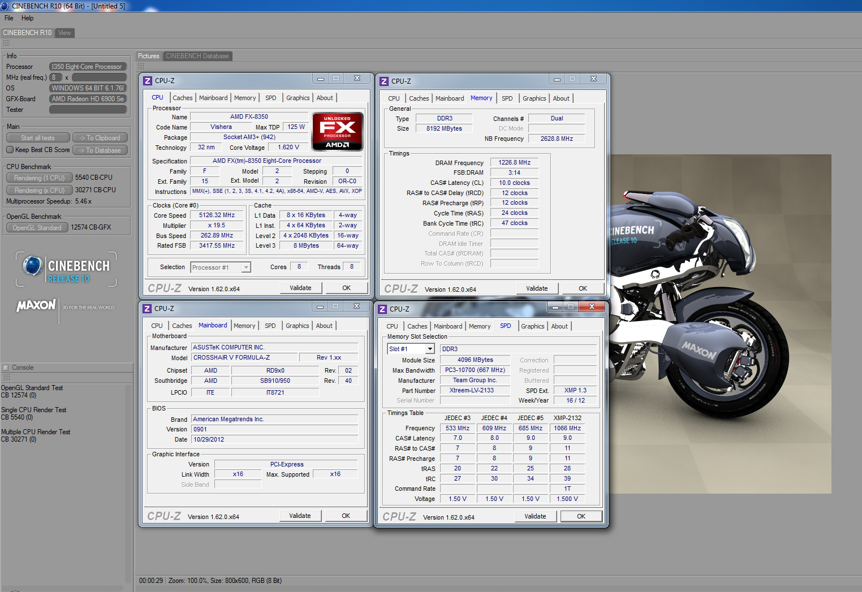
Task: Click the CINEBENCH app icon in title bar
Action: (5, 6)
